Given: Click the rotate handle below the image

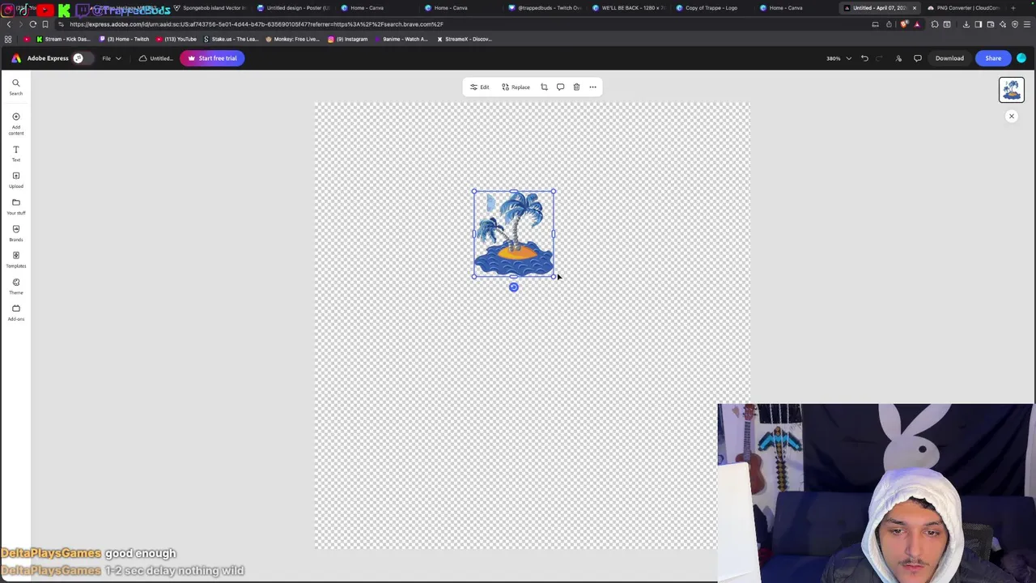Looking at the screenshot, I should click(x=513, y=287).
